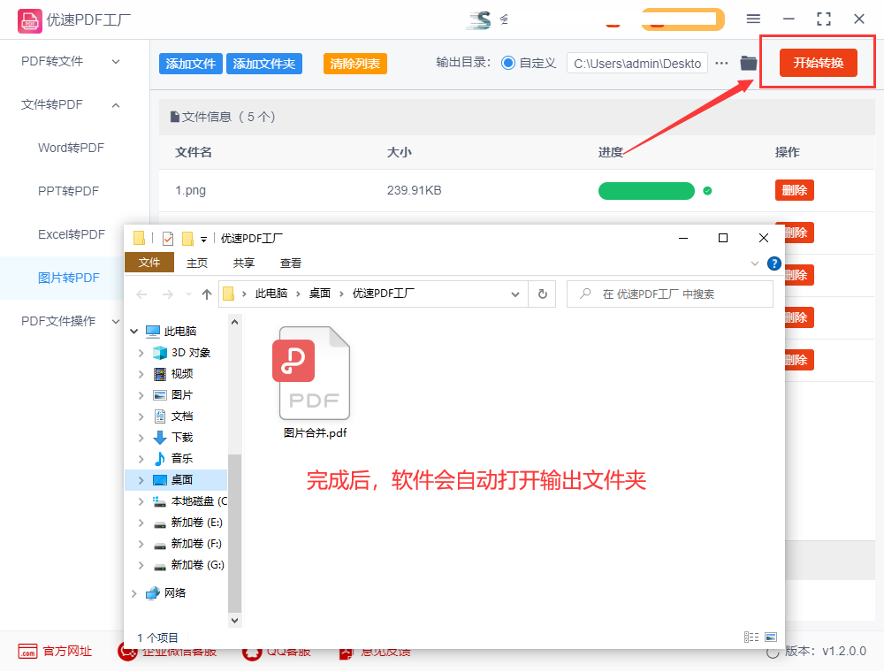
Task: Select the 自定义 output directory radio button
Action: coord(508,63)
